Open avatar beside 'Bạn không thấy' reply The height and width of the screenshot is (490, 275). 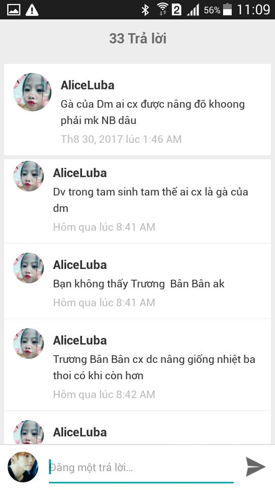click(29, 268)
